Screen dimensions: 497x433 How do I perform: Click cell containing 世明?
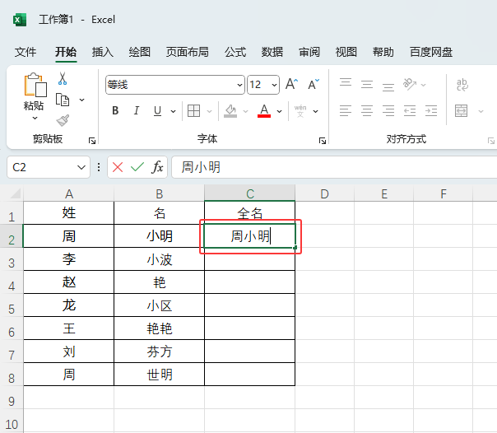159,375
